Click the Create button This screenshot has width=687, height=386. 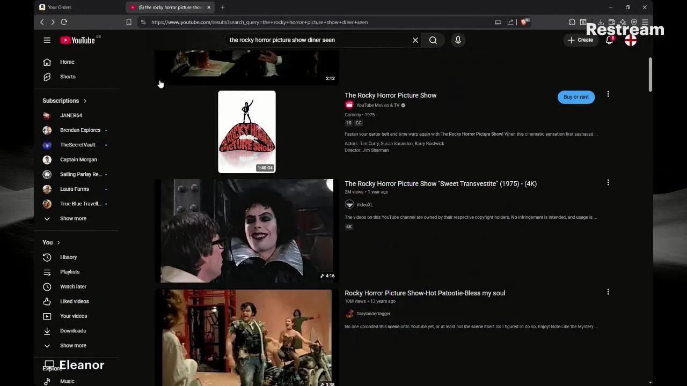[581, 40]
